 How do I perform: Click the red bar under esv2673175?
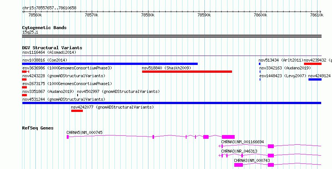coord(25,87)
